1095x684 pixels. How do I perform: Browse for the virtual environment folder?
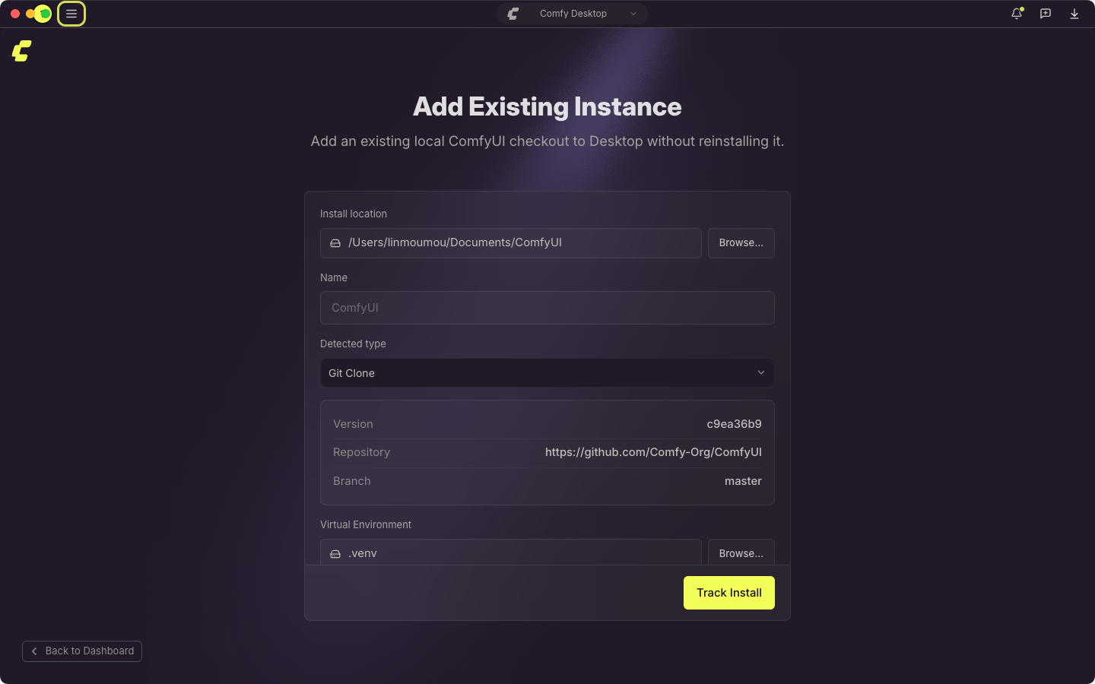[741, 553]
